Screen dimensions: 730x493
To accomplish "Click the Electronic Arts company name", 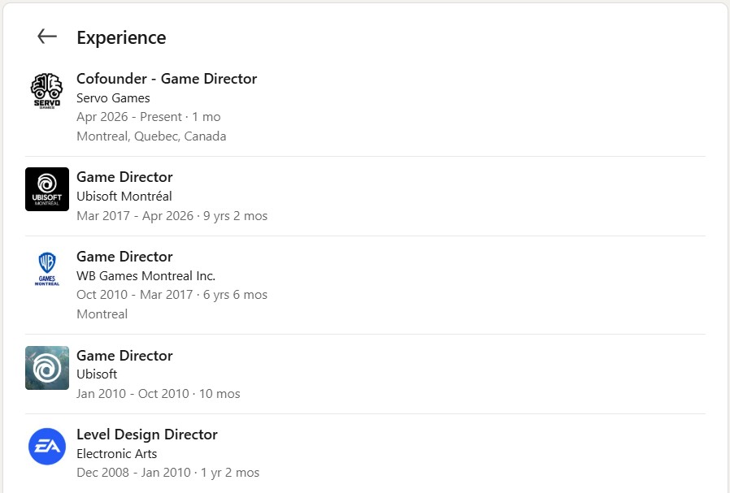I will (x=117, y=454).
